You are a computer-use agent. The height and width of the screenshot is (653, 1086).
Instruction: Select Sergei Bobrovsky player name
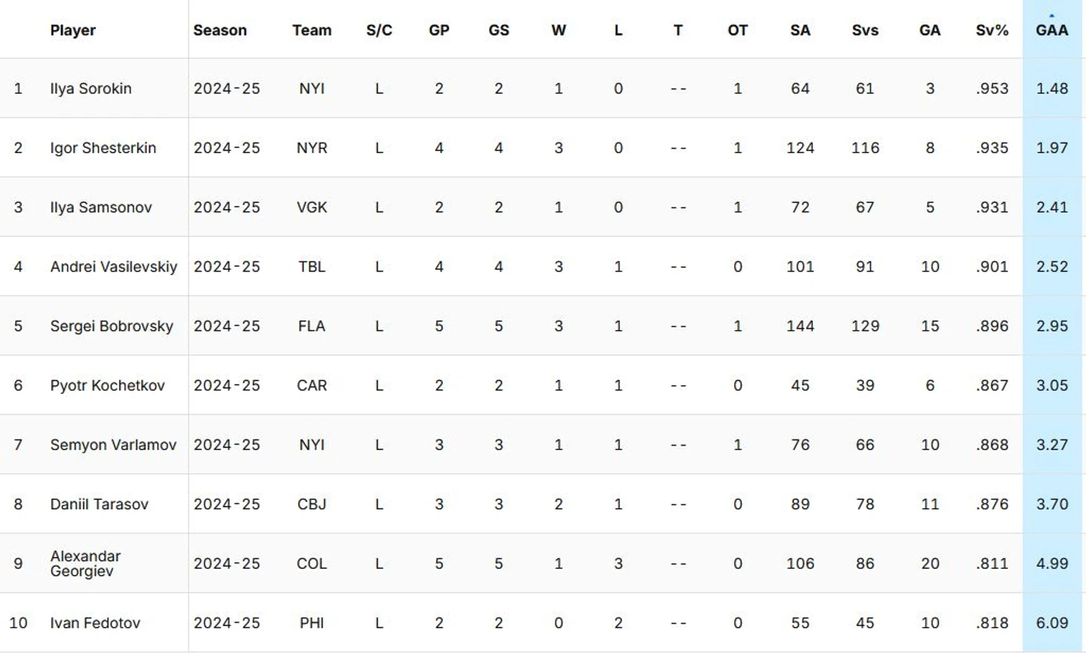pyautogui.click(x=112, y=326)
